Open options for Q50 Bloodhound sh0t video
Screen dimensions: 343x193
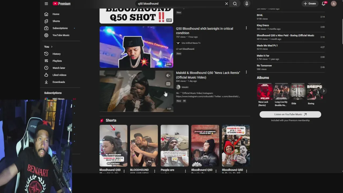click(246, 28)
